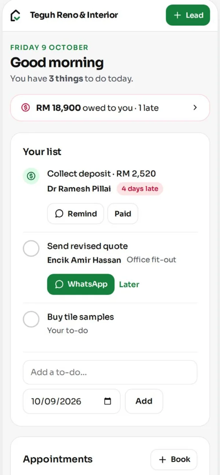Open the to-do date field showing 10/09/2026
This screenshot has width=220, height=475.
click(71, 401)
